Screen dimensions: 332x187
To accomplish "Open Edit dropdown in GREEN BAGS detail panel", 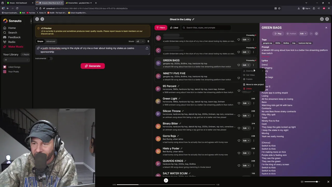I will click(303, 34).
